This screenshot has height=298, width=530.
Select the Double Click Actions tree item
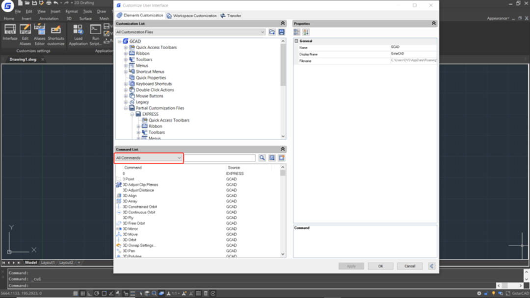pyautogui.click(x=155, y=90)
